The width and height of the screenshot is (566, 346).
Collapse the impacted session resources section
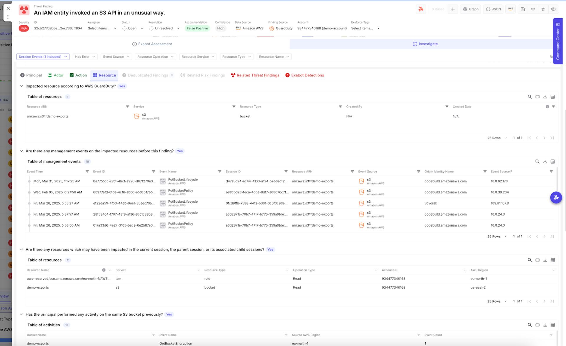click(21, 249)
